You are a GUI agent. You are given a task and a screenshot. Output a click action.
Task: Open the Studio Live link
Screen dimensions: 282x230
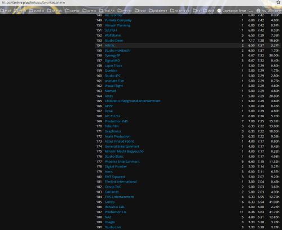click(x=113, y=227)
